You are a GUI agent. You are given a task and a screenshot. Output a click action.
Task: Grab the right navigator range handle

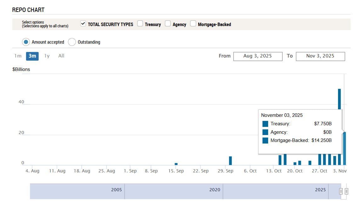click(346, 191)
